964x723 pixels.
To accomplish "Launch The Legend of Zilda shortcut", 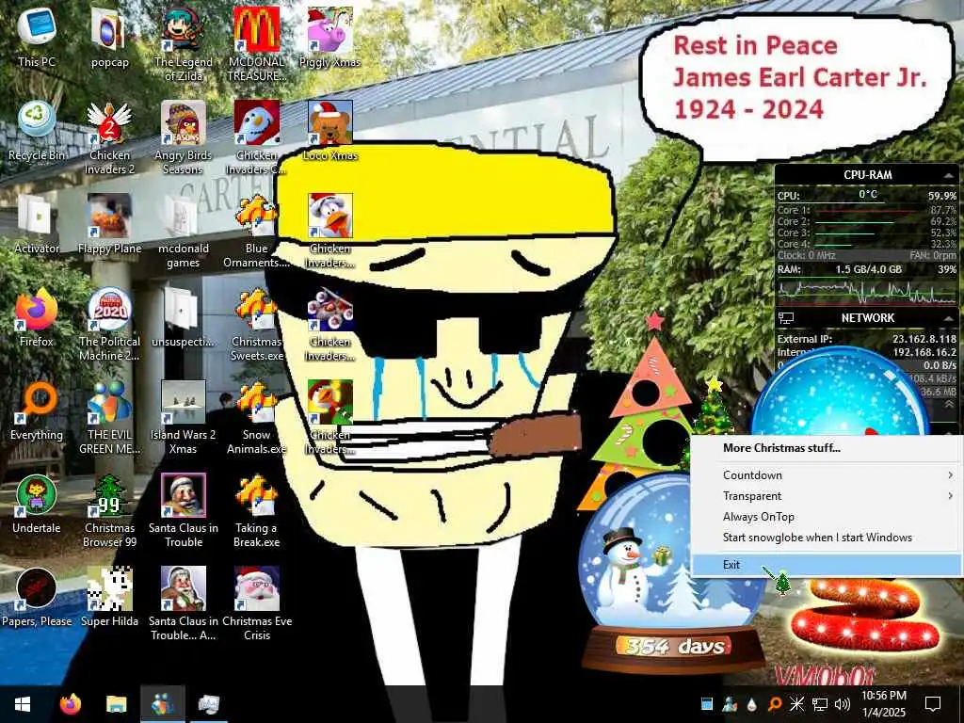I will 184,44.
